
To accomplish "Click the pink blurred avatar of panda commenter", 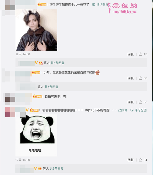I will point(10,112).
